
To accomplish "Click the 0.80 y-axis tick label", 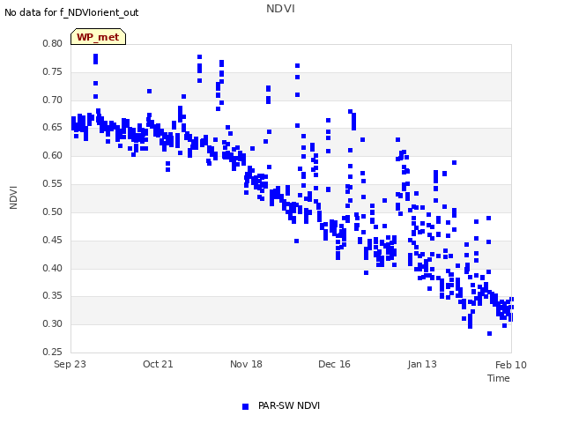I will tap(53, 43).
